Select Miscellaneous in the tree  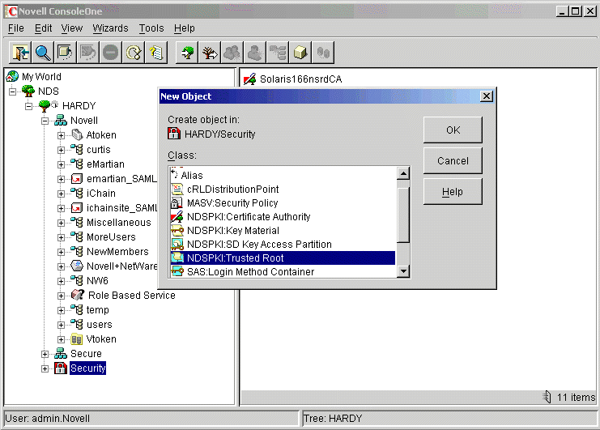(x=118, y=223)
